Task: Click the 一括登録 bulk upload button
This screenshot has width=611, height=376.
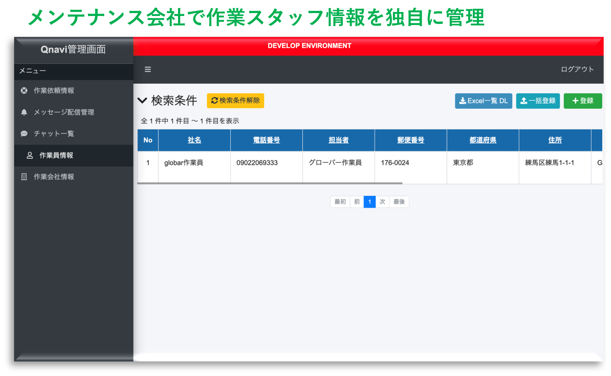Action: coord(538,101)
